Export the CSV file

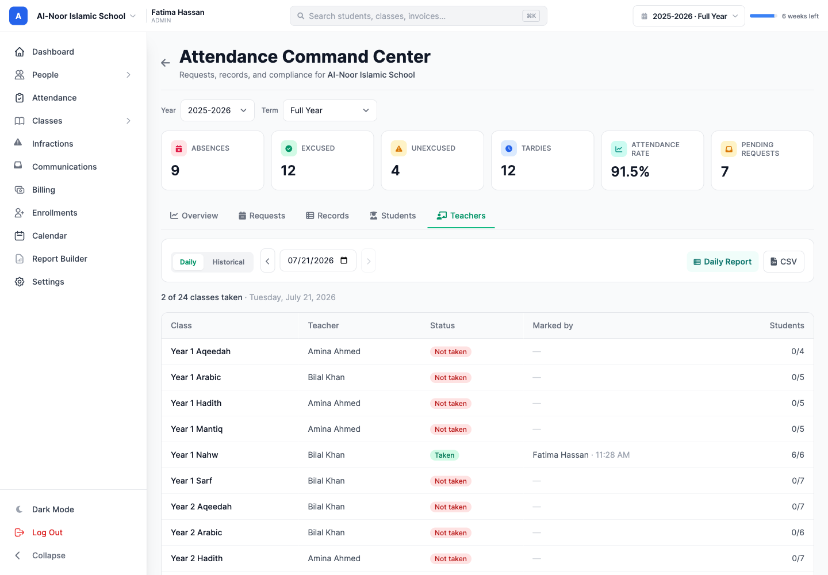[784, 262]
